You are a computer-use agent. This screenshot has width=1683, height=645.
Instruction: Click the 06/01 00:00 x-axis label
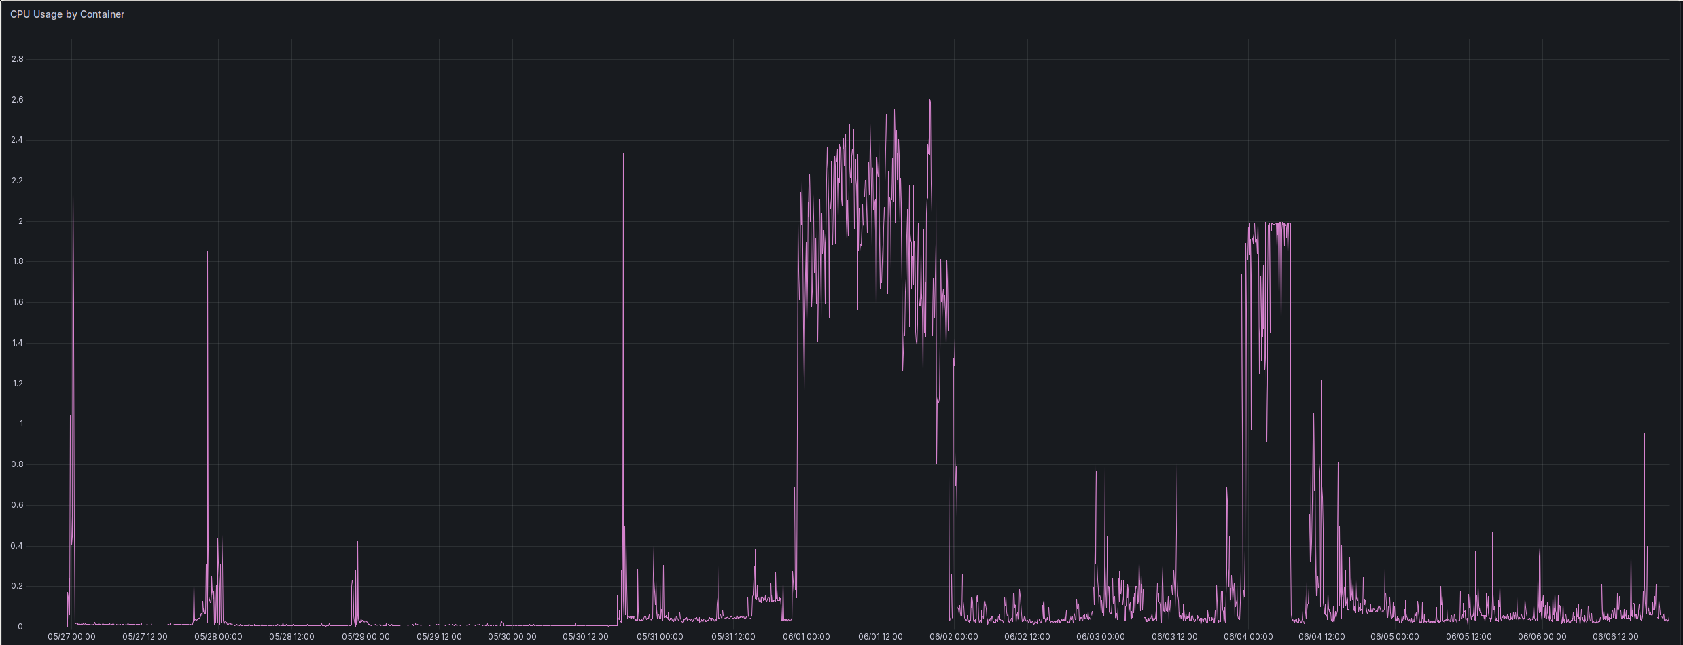(807, 637)
